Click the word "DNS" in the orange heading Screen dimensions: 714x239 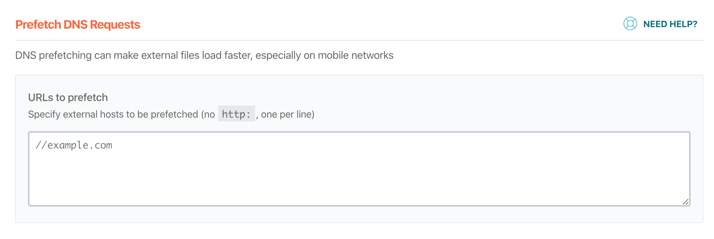point(75,25)
